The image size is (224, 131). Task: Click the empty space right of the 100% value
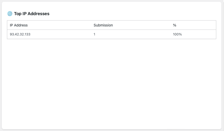coord(199,34)
